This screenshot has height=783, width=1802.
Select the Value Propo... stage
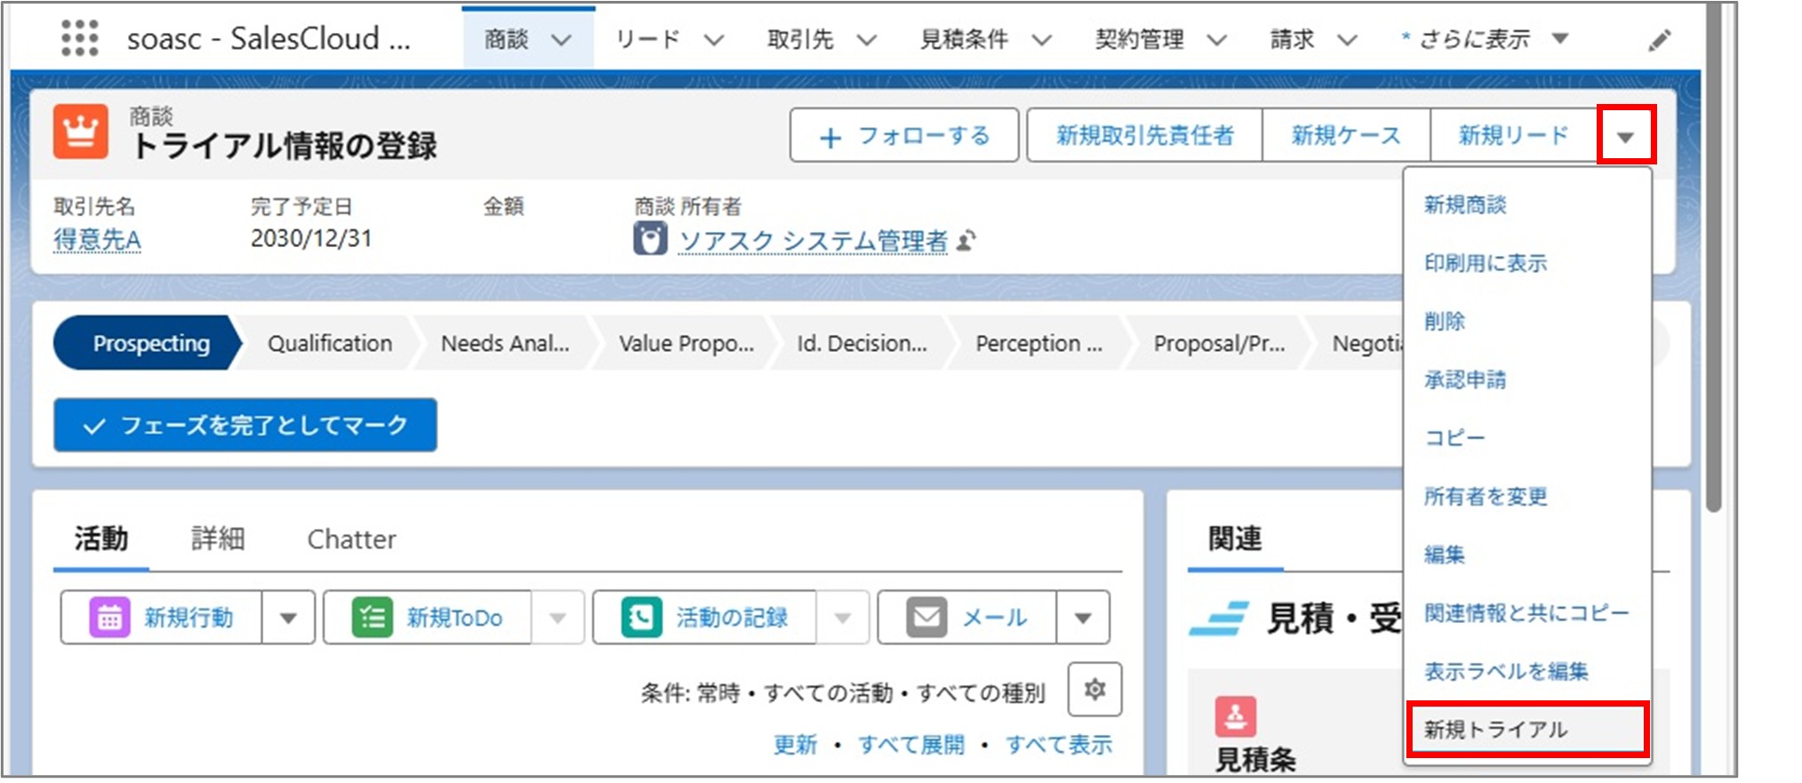[685, 343]
